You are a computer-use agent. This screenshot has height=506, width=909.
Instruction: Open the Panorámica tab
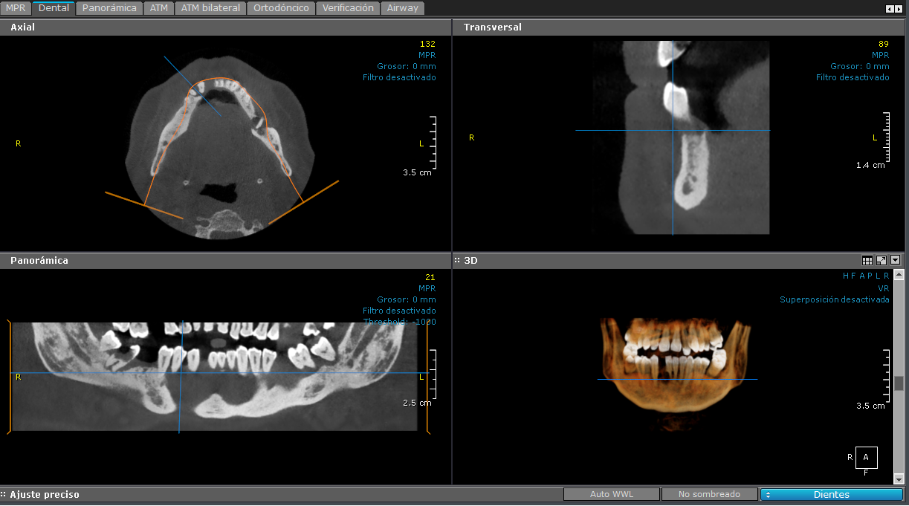coord(109,8)
